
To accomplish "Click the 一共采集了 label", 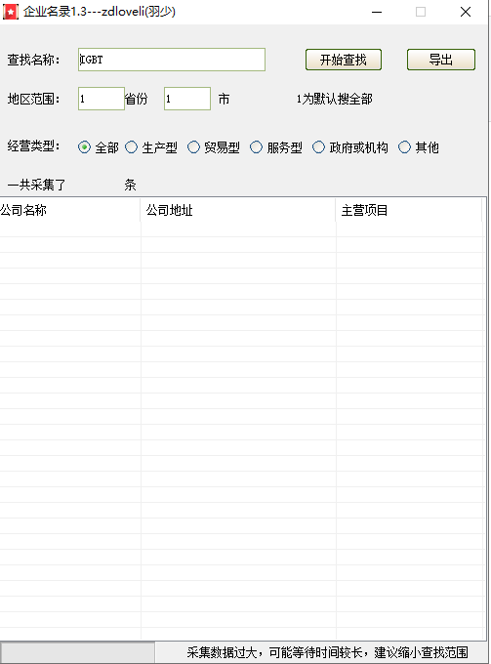I will 36,185.
